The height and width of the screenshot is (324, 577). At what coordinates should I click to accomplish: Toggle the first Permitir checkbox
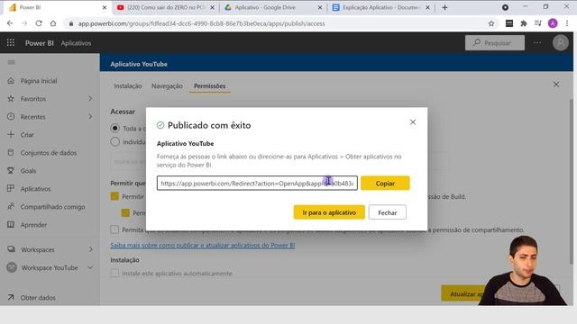click(114, 196)
